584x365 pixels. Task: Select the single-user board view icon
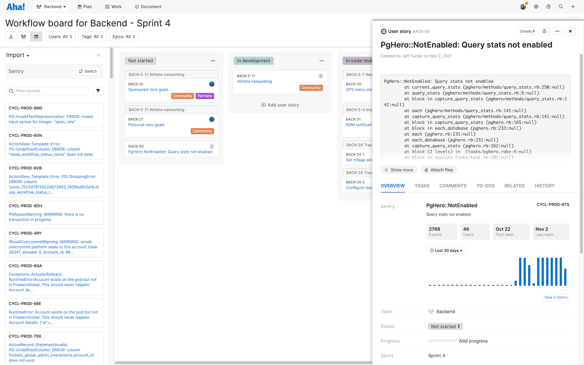coord(11,36)
